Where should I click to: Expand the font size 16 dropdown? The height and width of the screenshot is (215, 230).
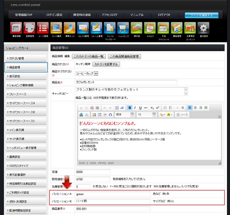coord(154,115)
